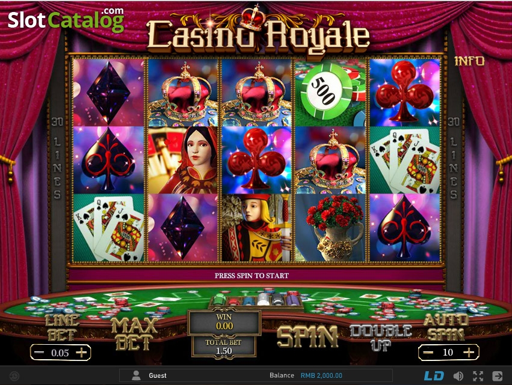Click the SPIN button
The width and height of the screenshot is (512, 385).
click(x=307, y=336)
